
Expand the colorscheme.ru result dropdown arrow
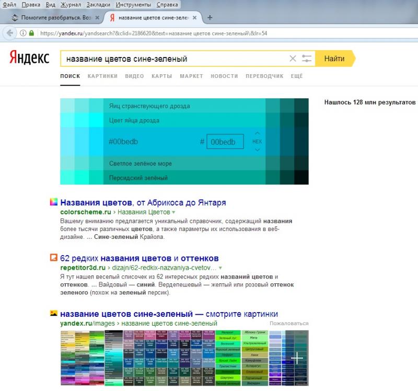tap(173, 212)
